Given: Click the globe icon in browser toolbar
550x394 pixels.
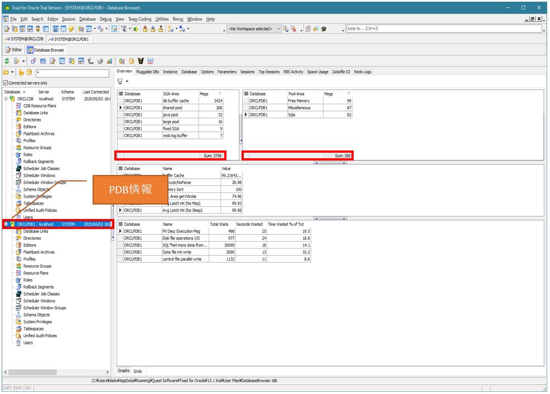Looking at the screenshot, I should point(100,61).
